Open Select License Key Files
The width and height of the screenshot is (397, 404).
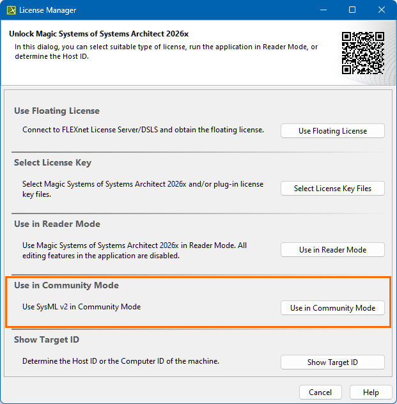coord(332,189)
